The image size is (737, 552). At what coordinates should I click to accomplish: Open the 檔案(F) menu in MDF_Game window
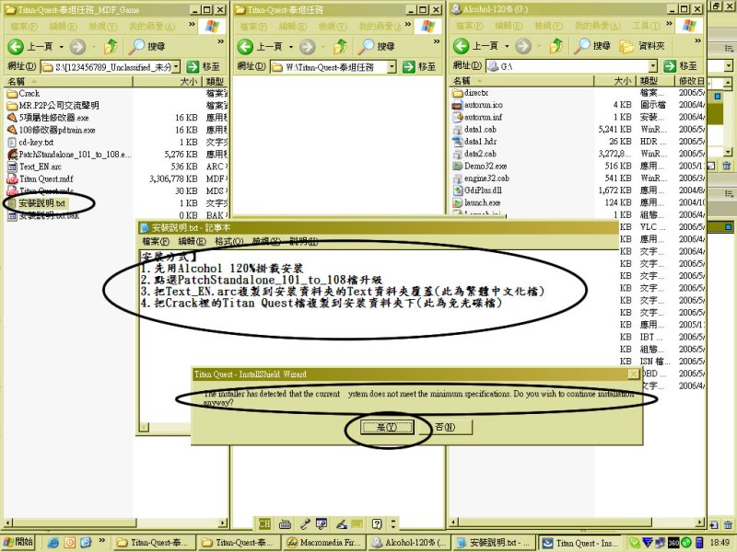pos(24,27)
